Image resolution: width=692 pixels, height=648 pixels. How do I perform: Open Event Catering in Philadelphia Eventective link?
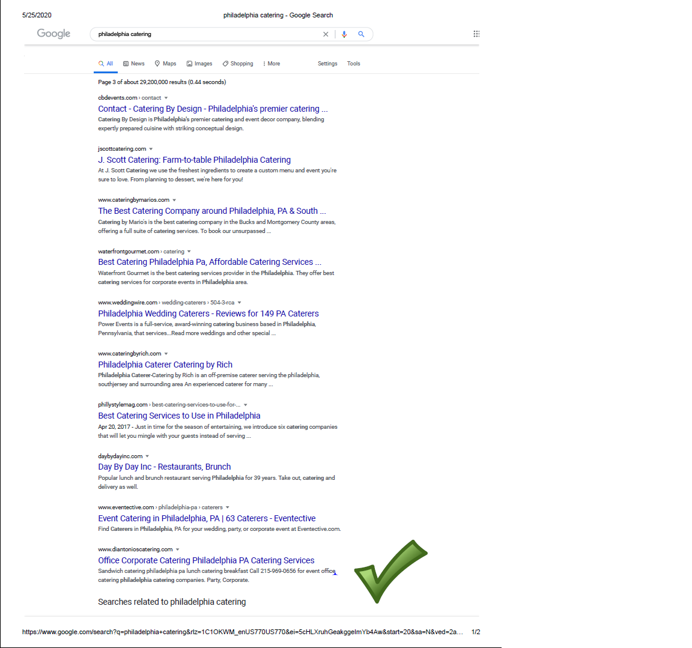(x=207, y=518)
